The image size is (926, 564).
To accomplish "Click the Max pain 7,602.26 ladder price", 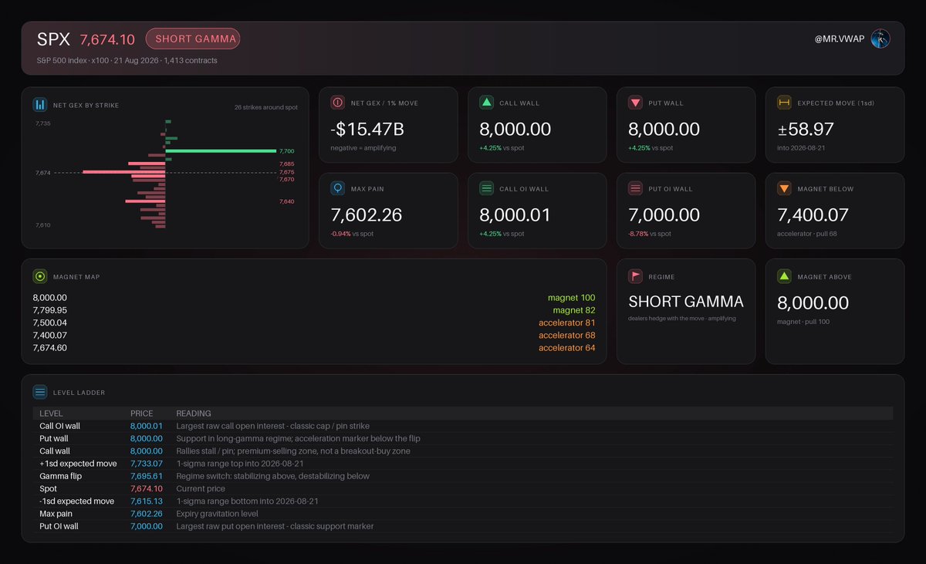I will point(147,514).
